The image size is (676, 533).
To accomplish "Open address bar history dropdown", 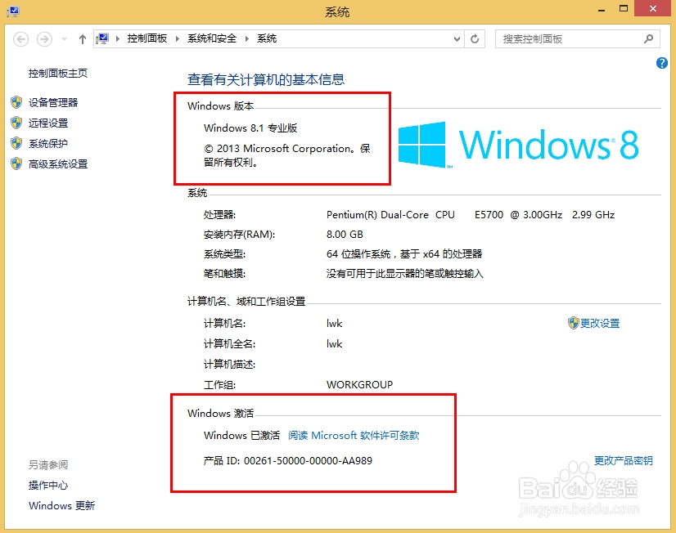I will (457, 39).
